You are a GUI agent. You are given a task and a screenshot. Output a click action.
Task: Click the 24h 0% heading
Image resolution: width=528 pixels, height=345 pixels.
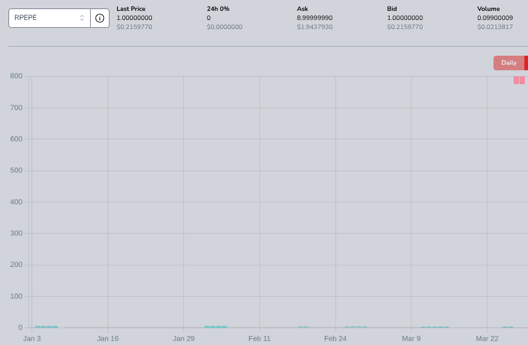point(218,9)
